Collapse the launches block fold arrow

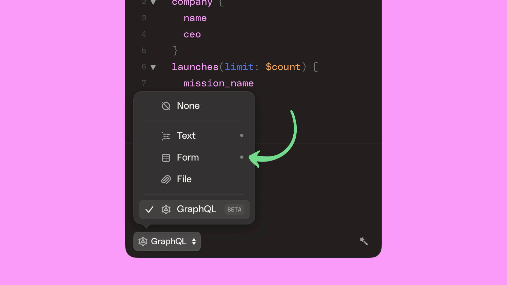pos(153,67)
